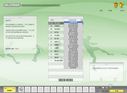Open the chat speech bubble icon
Image resolution: width=127 pixels, height=93 pixels.
pos(103,88)
